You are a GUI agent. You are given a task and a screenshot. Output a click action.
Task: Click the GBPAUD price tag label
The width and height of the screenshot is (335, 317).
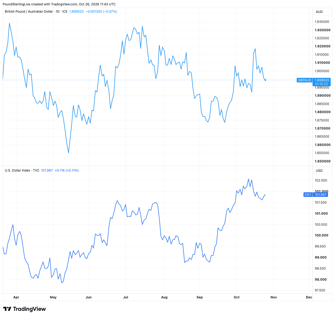pos(304,80)
